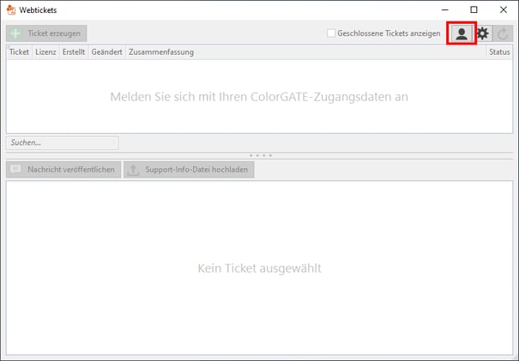Sort by the Geändert column header

click(107, 52)
